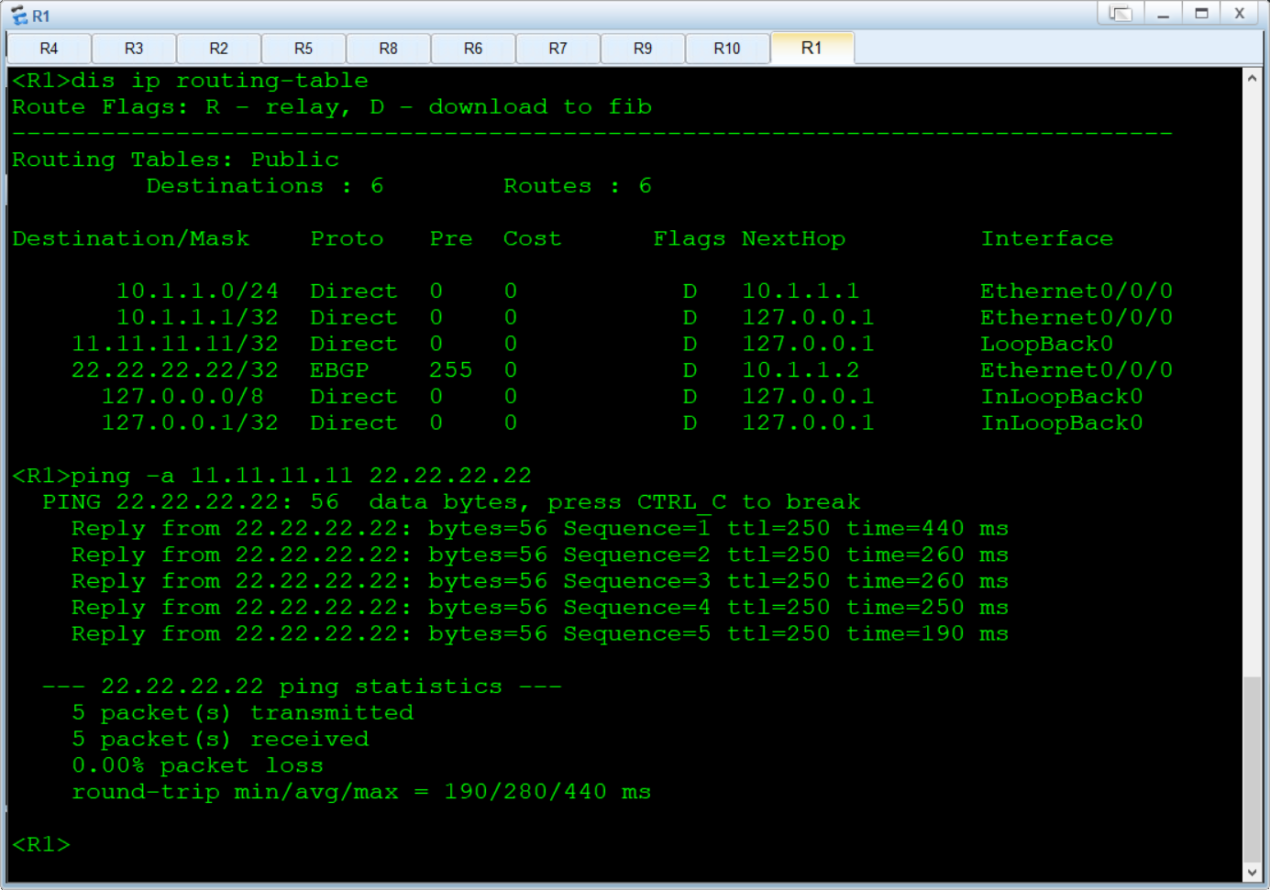The image size is (1270, 890).
Task: Select the active R1 tab
Action: (x=812, y=48)
